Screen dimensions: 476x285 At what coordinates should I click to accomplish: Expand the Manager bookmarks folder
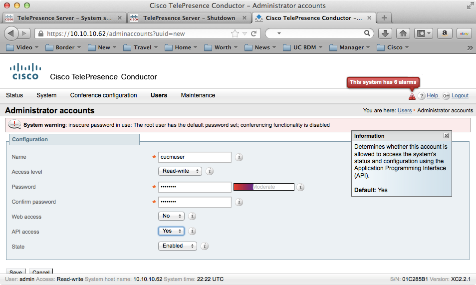[350, 47]
